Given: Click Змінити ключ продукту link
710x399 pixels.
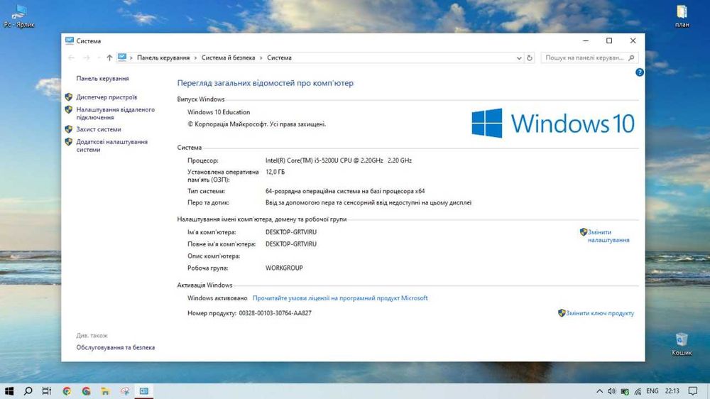Looking at the screenshot, I should click(x=600, y=313).
